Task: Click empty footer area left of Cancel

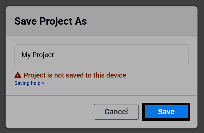Action: 50,112
